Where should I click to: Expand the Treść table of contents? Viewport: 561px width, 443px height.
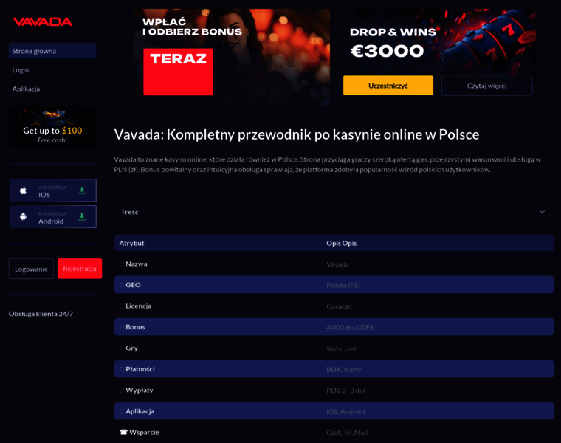click(334, 212)
